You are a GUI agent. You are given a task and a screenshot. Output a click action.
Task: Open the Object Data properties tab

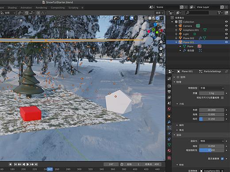click(x=169, y=145)
